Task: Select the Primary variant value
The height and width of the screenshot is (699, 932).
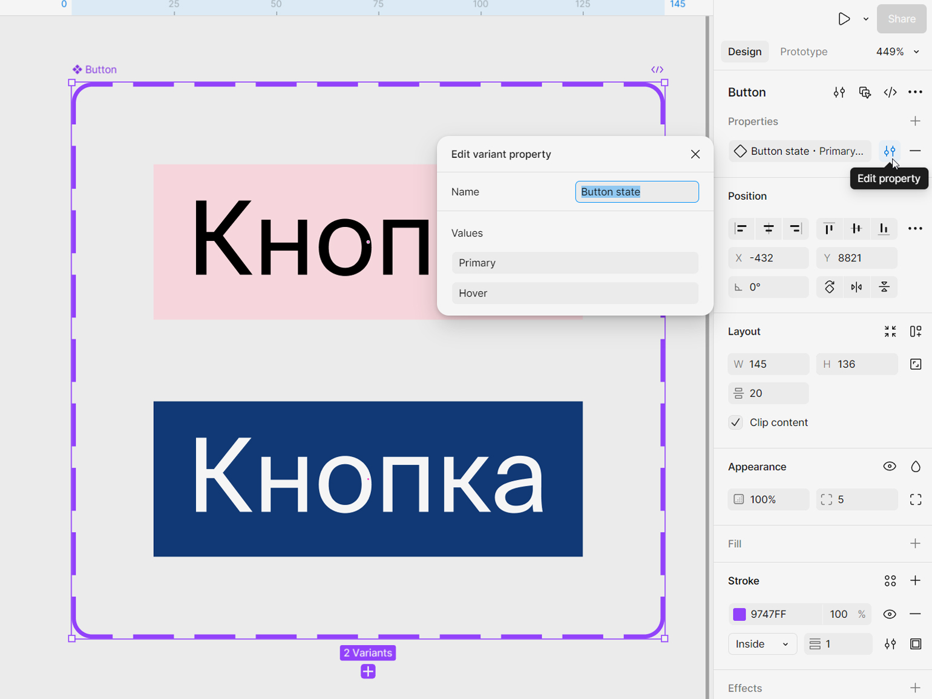Action: pos(575,263)
